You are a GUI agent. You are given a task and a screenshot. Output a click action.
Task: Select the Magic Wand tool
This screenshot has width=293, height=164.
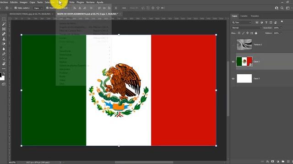pyautogui.click(x=4, y=24)
